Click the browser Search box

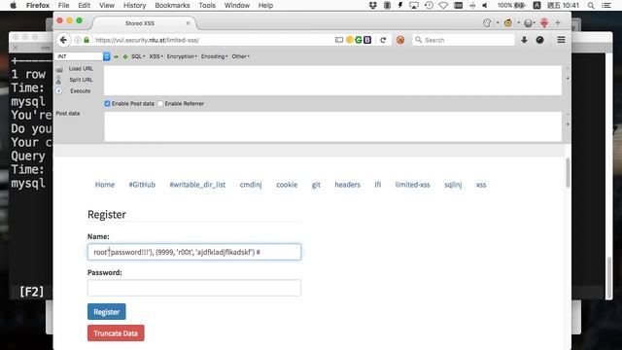[x=464, y=40]
